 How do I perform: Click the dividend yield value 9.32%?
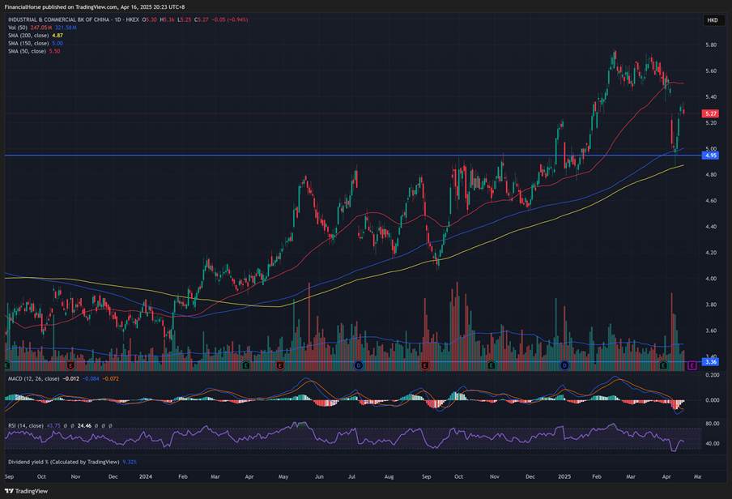pos(130,462)
